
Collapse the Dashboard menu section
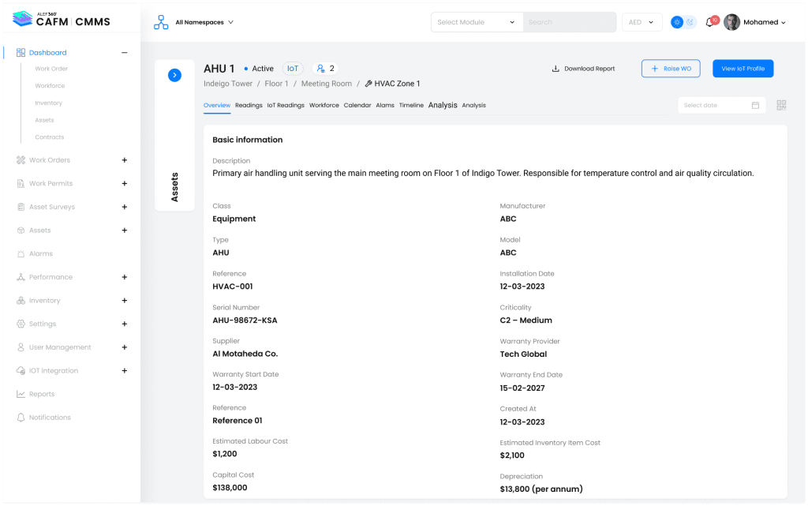[124, 53]
